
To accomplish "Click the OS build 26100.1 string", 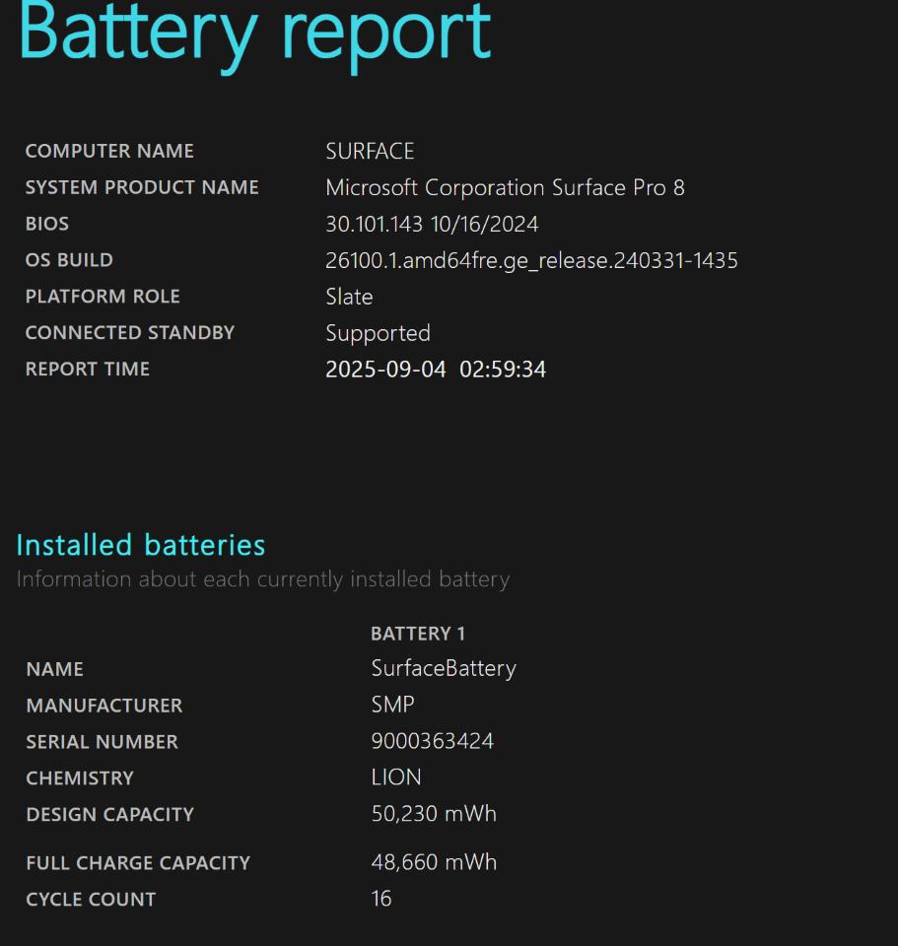I will (531, 260).
